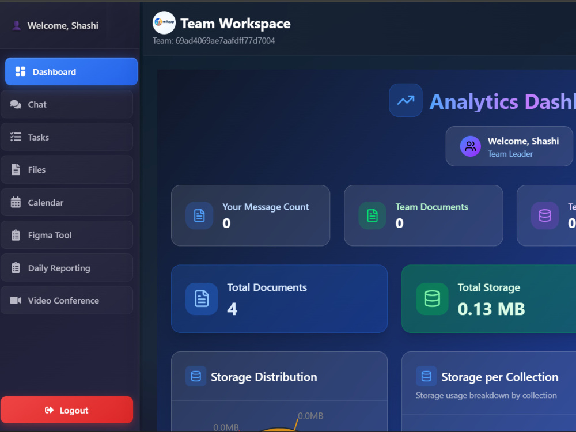This screenshot has width=576, height=432.
Task: Click the purple database icon in third stat card
Action: [545, 215]
